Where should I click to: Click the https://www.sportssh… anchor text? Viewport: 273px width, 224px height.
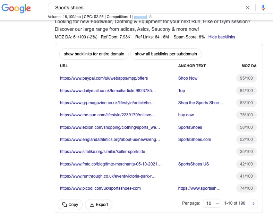(199, 188)
